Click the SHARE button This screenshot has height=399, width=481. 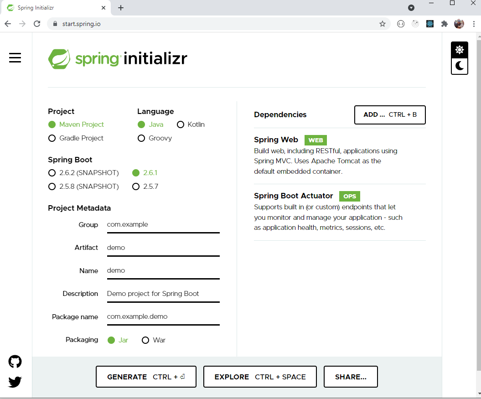tap(351, 377)
